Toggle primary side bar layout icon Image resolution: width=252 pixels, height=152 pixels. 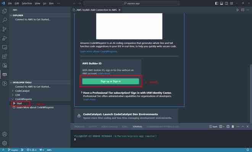216,3
